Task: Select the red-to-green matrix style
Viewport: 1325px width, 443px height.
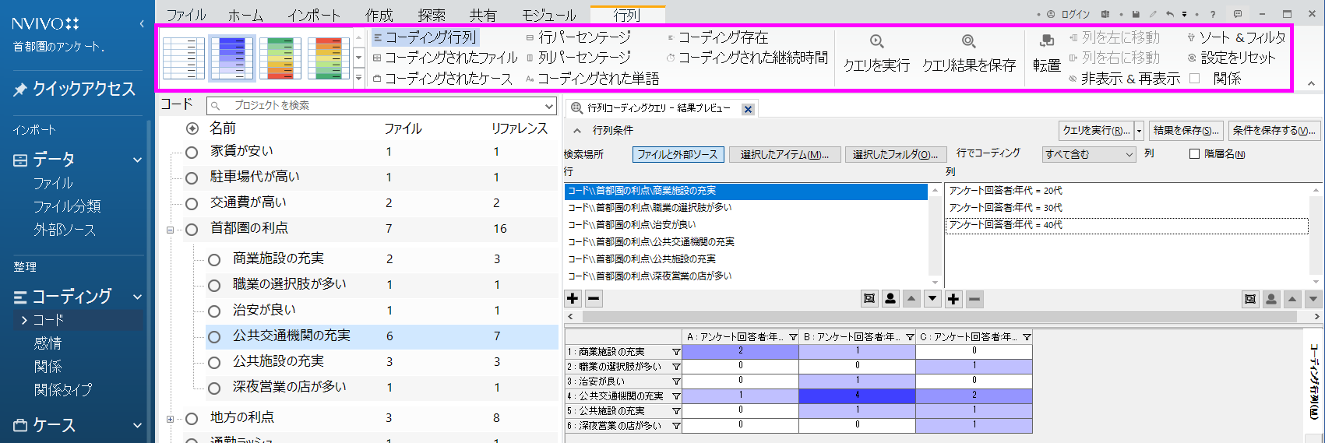Action: [x=329, y=58]
